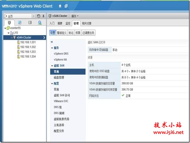Screen dimensions: 190x143
Task: Open the 监控 tab
Action: tap(68, 23)
